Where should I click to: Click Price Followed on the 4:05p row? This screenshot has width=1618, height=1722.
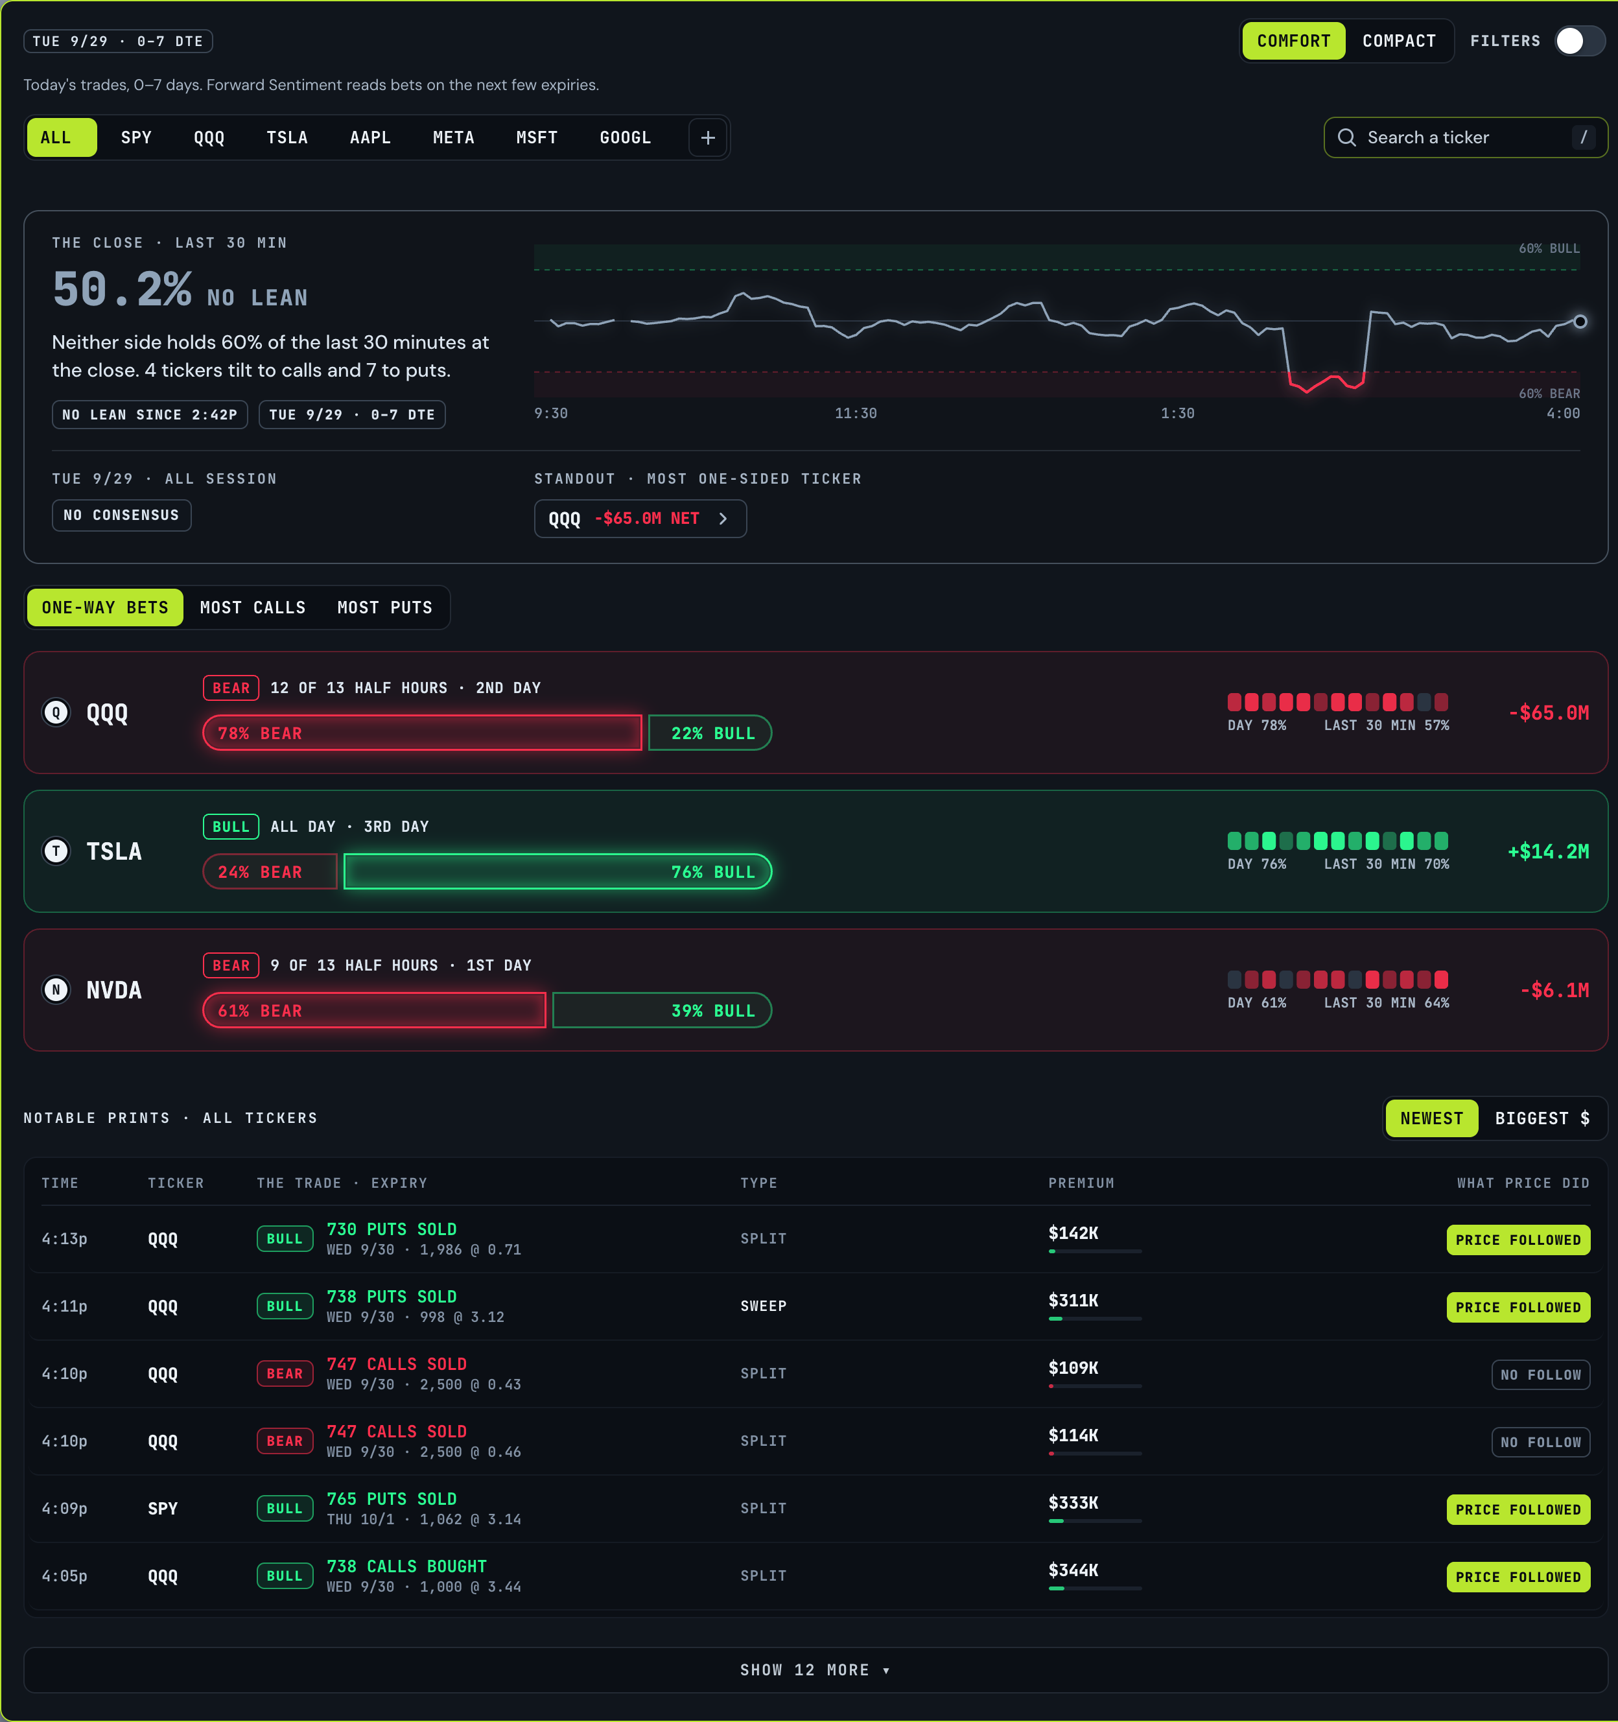coord(1518,1577)
